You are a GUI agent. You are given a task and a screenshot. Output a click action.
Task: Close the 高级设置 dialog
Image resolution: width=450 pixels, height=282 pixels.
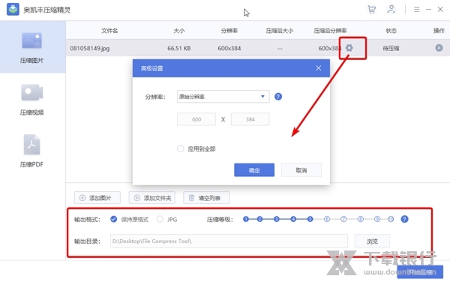pyautogui.click(x=318, y=68)
